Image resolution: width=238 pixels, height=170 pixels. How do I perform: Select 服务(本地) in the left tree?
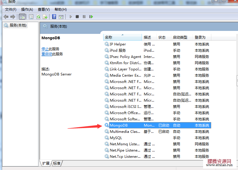(15, 25)
